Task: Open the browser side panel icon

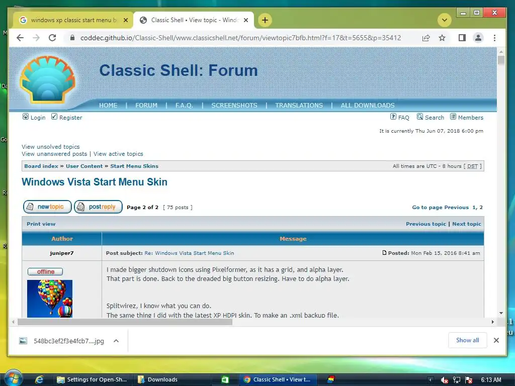Action: pyautogui.click(x=462, y=38)
